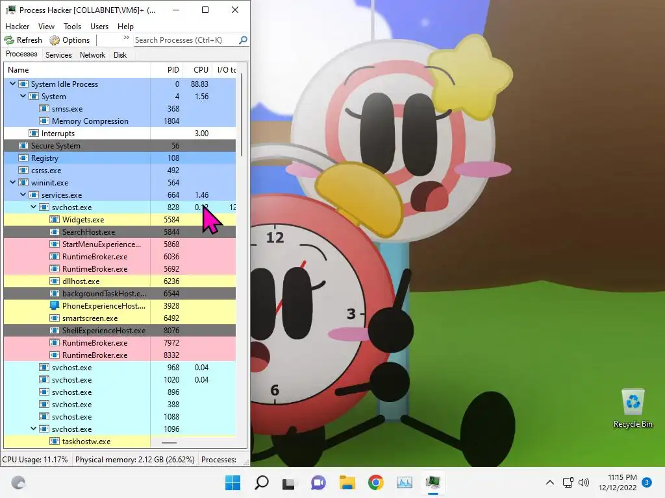Image resolution: width=665 pixels, height=498 pixels.
Task: Click the 88.83 CPU value
Action: click(199, 84)
